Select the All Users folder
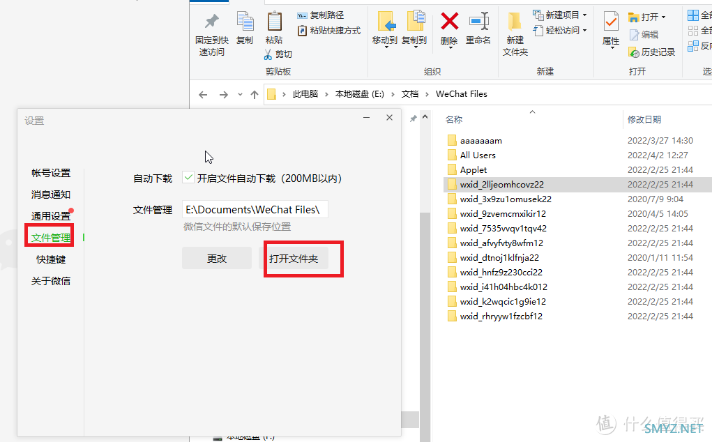Viewport: 712px width, 442px height. [478, 155]
